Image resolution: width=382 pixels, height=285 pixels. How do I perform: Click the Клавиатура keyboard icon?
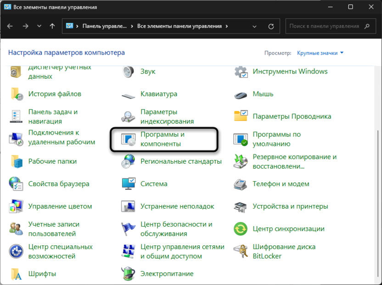coord(128,94)
